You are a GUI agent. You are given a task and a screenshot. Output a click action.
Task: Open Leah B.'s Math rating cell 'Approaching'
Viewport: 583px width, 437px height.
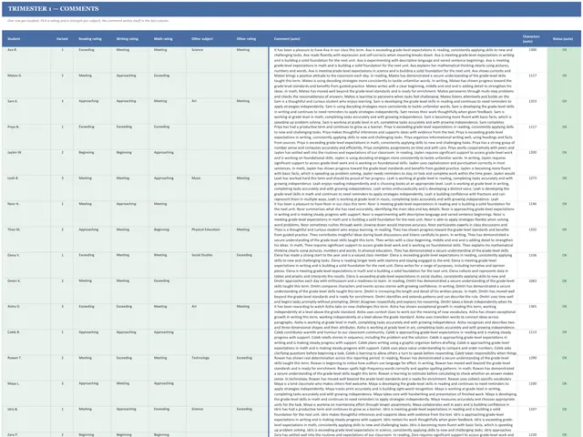tap(168, 188)
